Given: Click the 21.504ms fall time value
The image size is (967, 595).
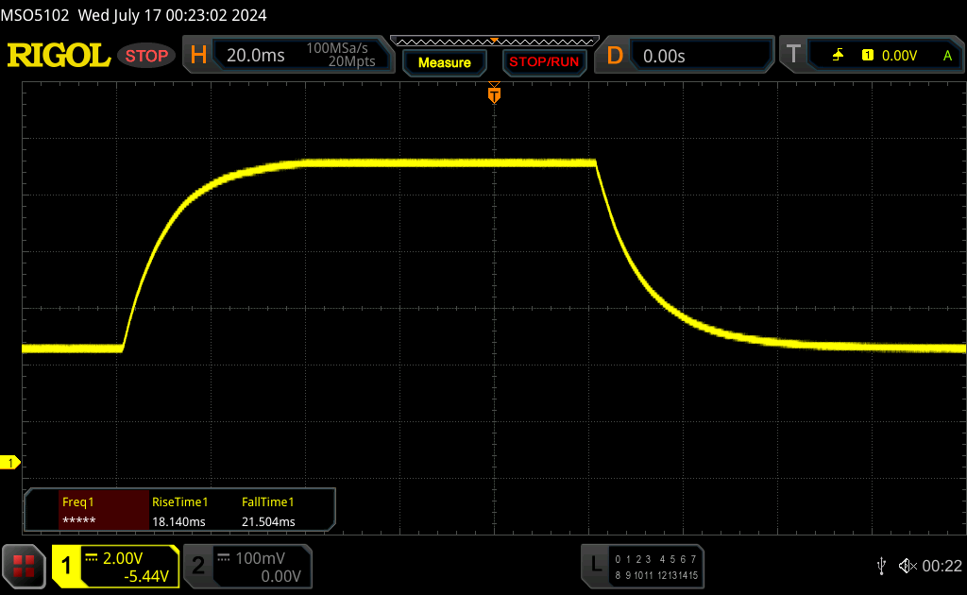Looking at the screenshot, I should [x=268, y=521].
